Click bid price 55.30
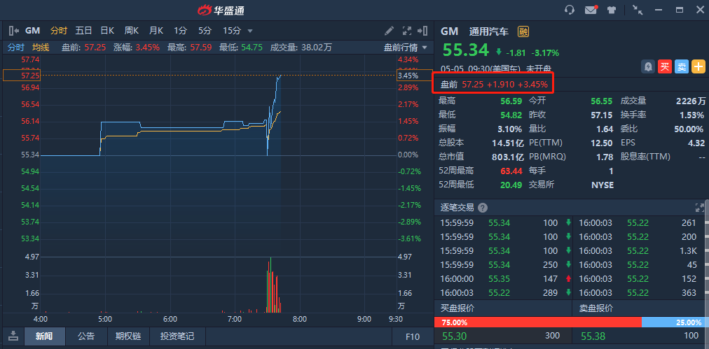This screenshot has height=349, width=709. point(455,336)
